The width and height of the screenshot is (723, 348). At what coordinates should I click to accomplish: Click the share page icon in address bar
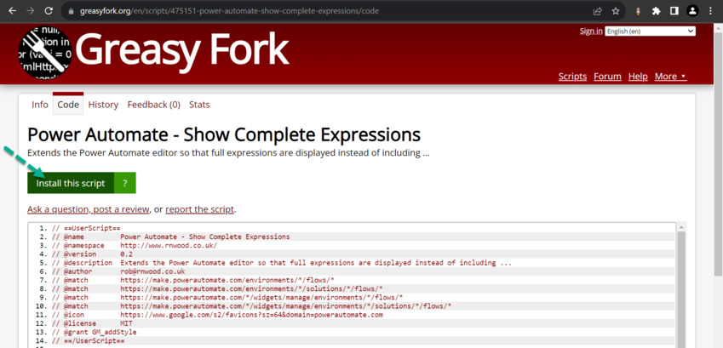pos(598,11)
